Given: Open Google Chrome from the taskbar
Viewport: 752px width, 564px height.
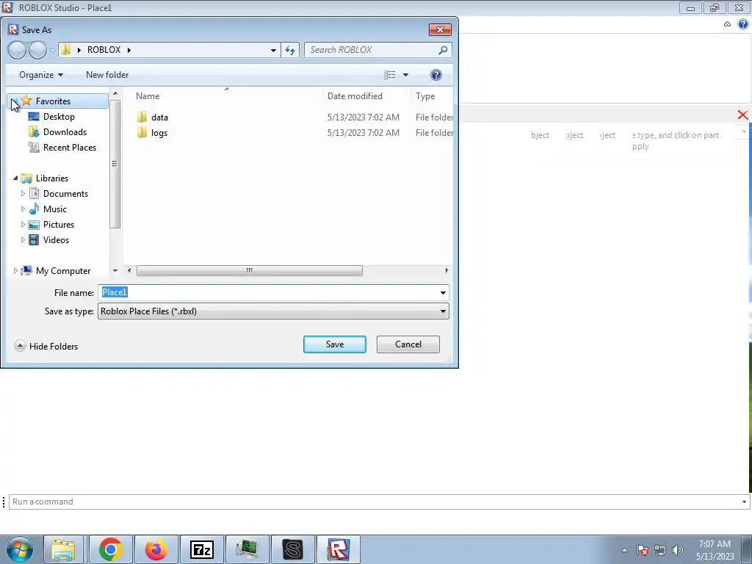Looking at the screenshot, I should pyautogui.click(x=111, y=549).
